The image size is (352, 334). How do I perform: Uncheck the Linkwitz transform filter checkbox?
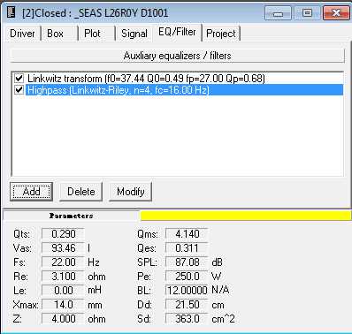[x=19, y=79]
